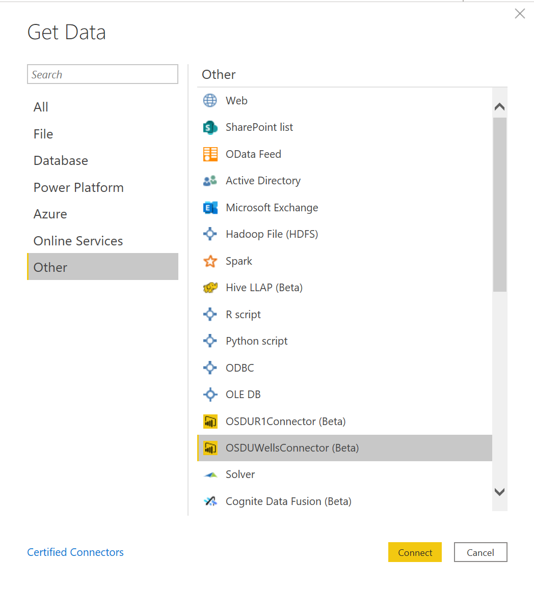Close the Get Data dialog

(520, 14)
